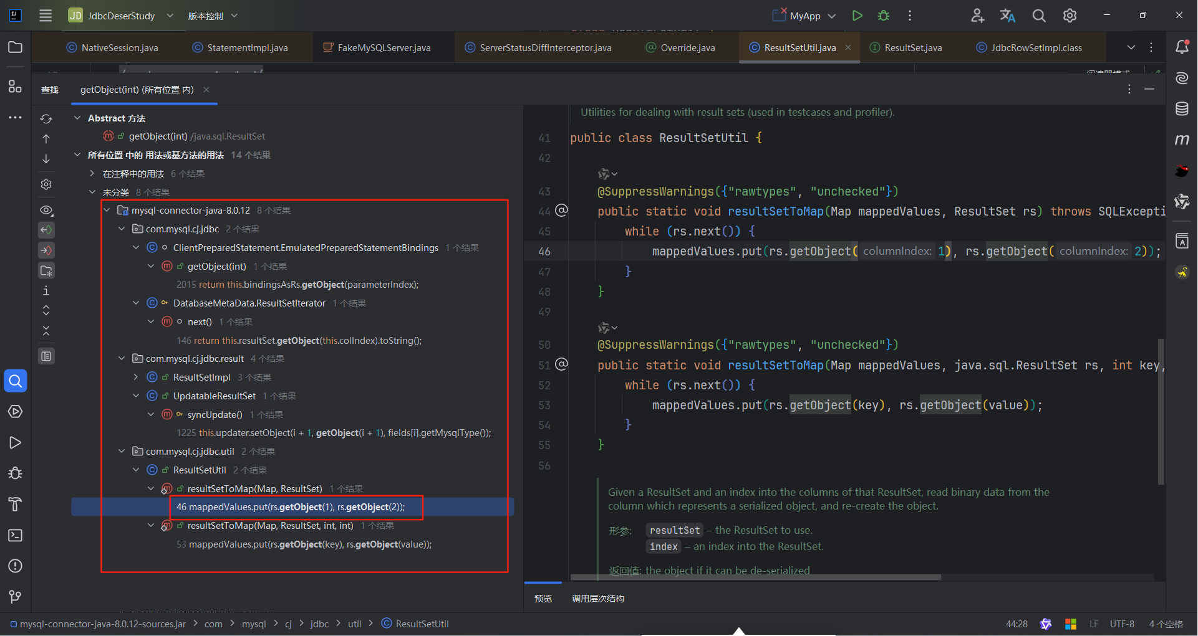Image resolution: width=1198 pixels, height=636 pixels.
Task: Switch to NativeSession.java tab
Action: click(x=112, y=47)
